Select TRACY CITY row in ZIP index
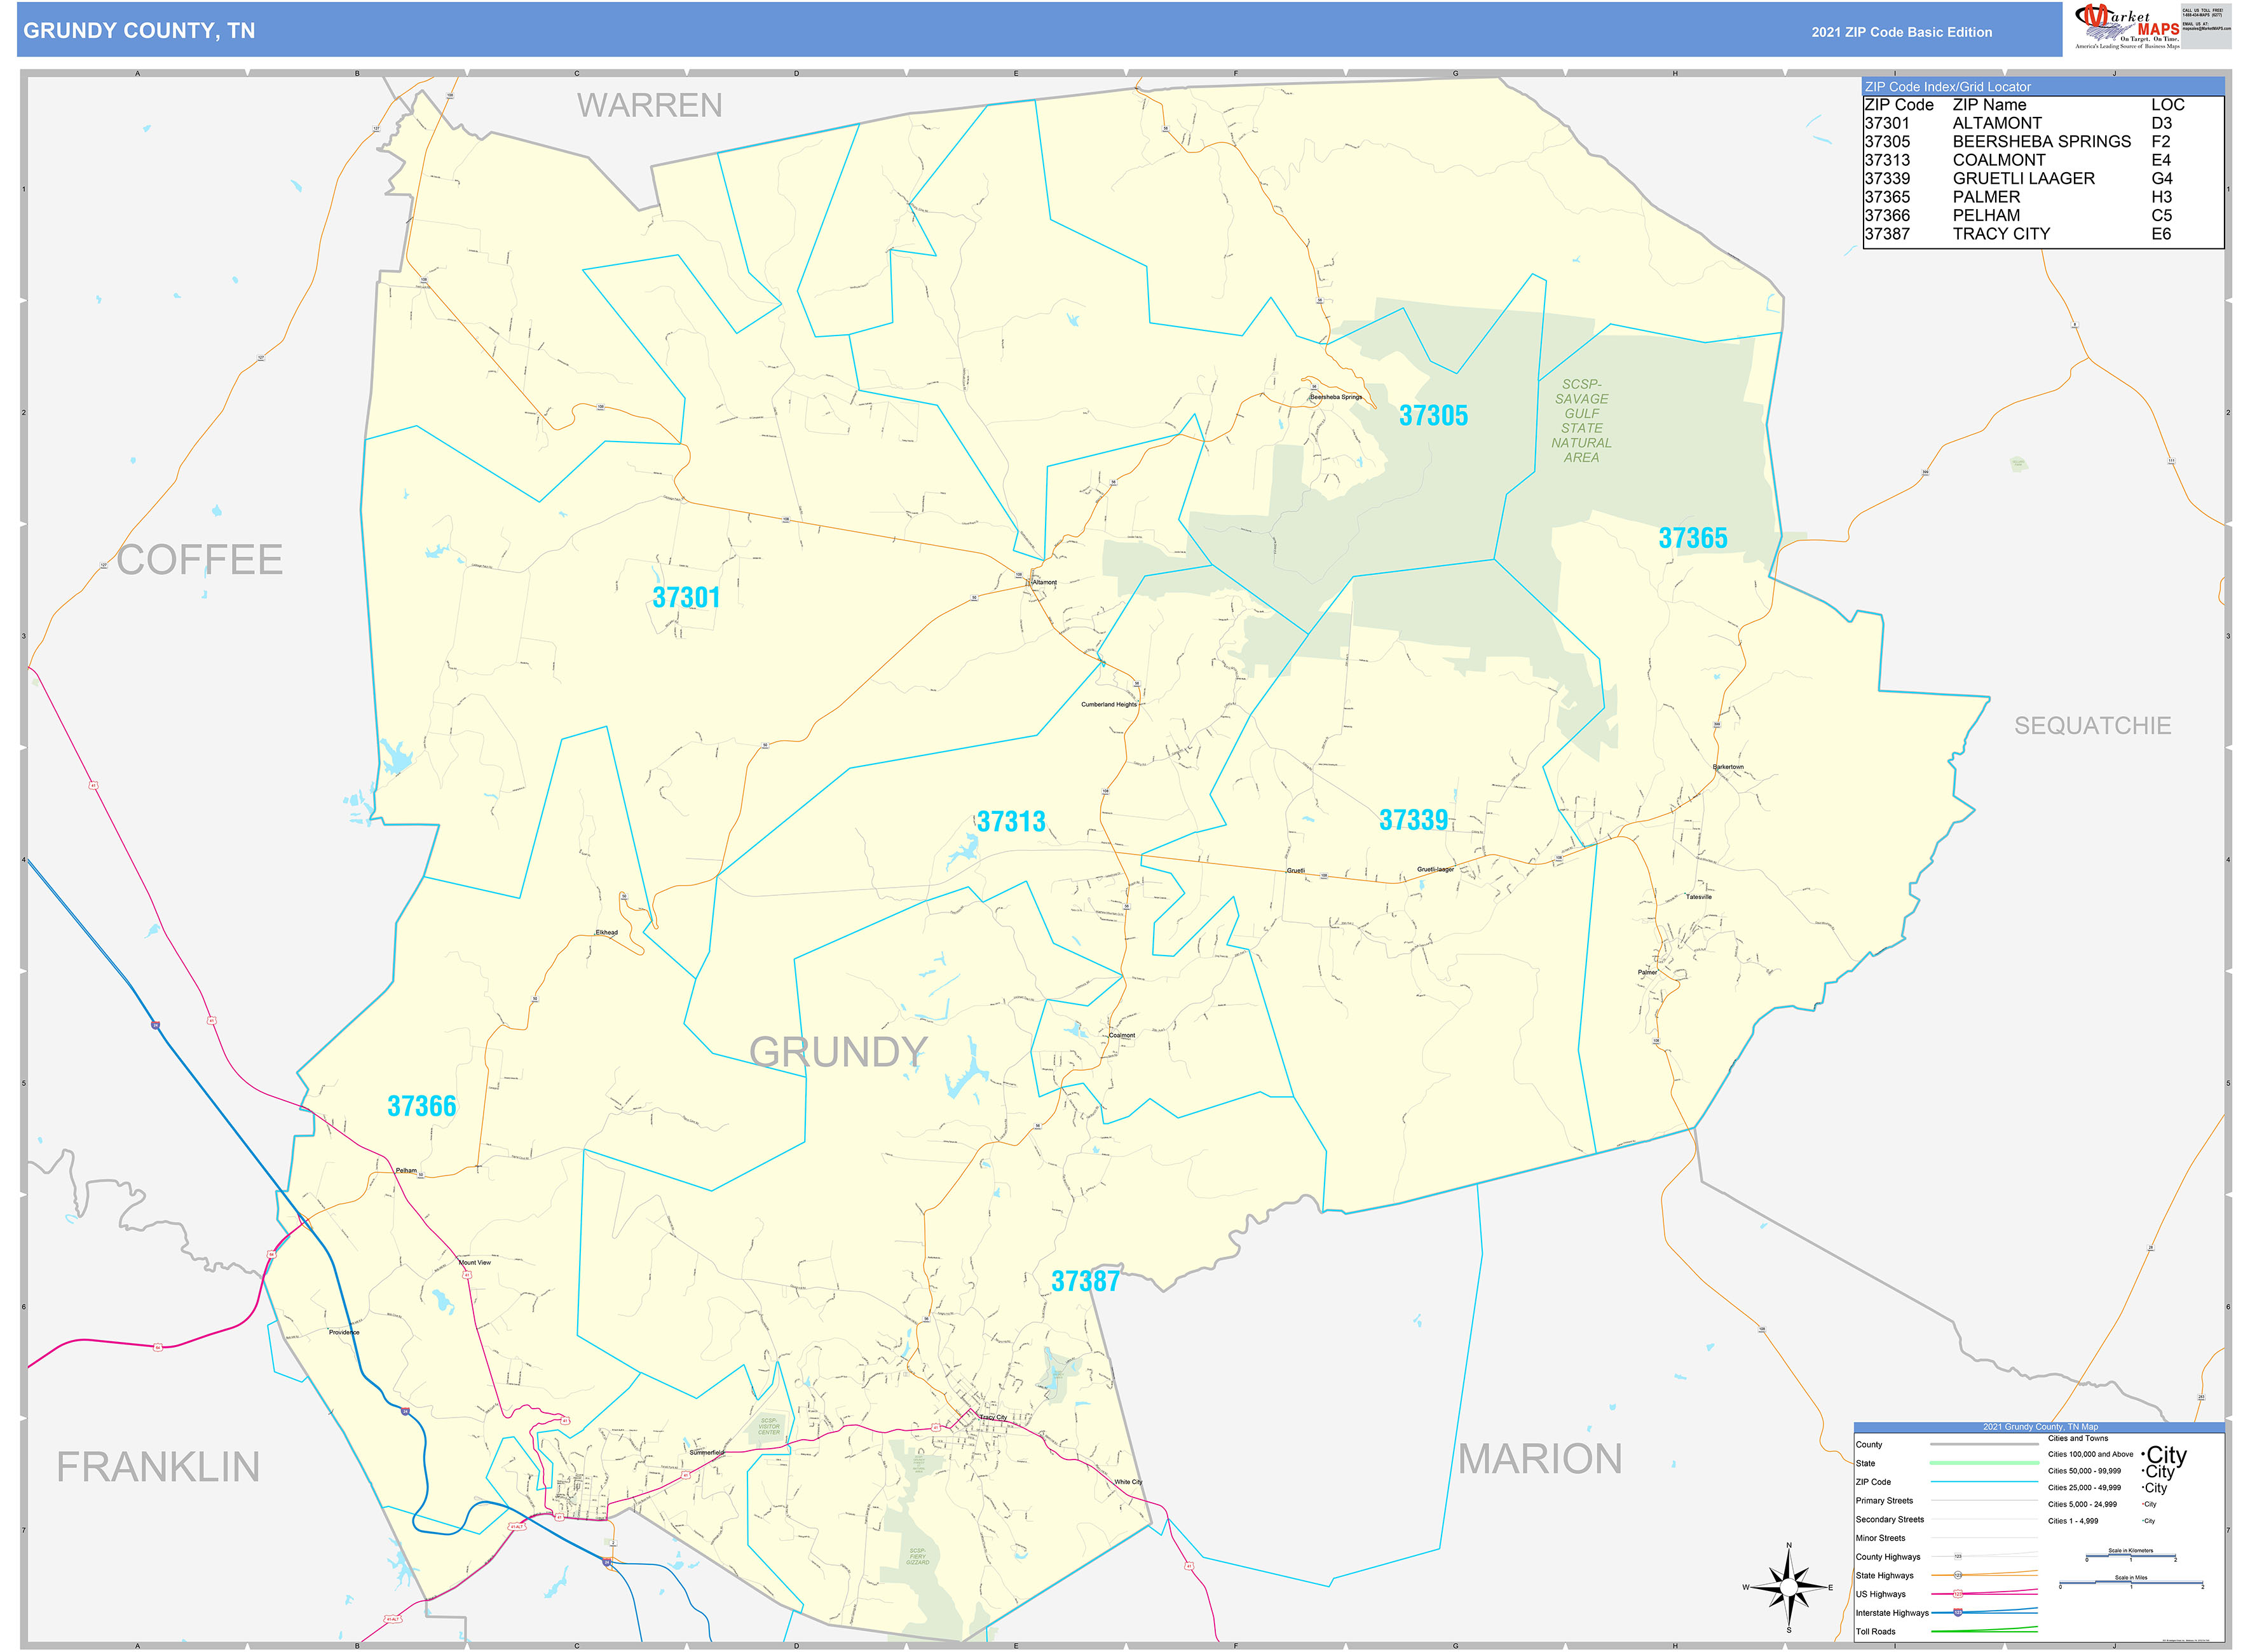The width and height of the screenshot is (2243, 1652). (2001, 234)
